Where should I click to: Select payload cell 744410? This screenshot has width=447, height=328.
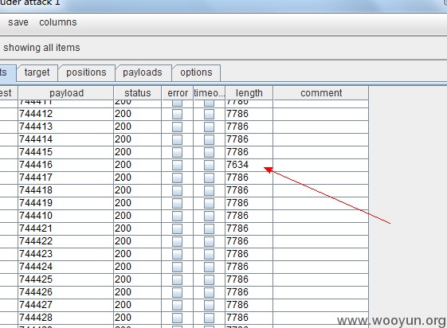pos(66,216)
